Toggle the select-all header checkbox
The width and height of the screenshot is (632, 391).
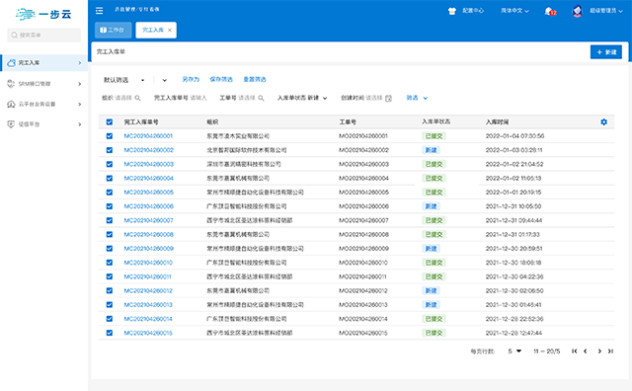[x=110, y=121]
